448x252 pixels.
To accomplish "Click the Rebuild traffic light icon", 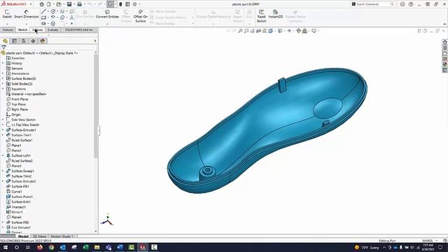I will click(120, 4).
